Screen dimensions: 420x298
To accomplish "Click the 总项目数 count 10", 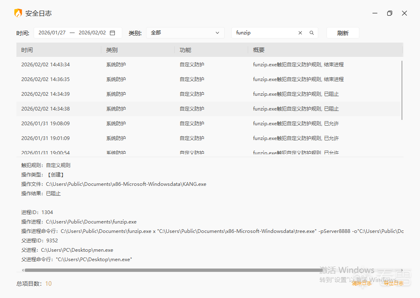I will (x=48, y=284).
